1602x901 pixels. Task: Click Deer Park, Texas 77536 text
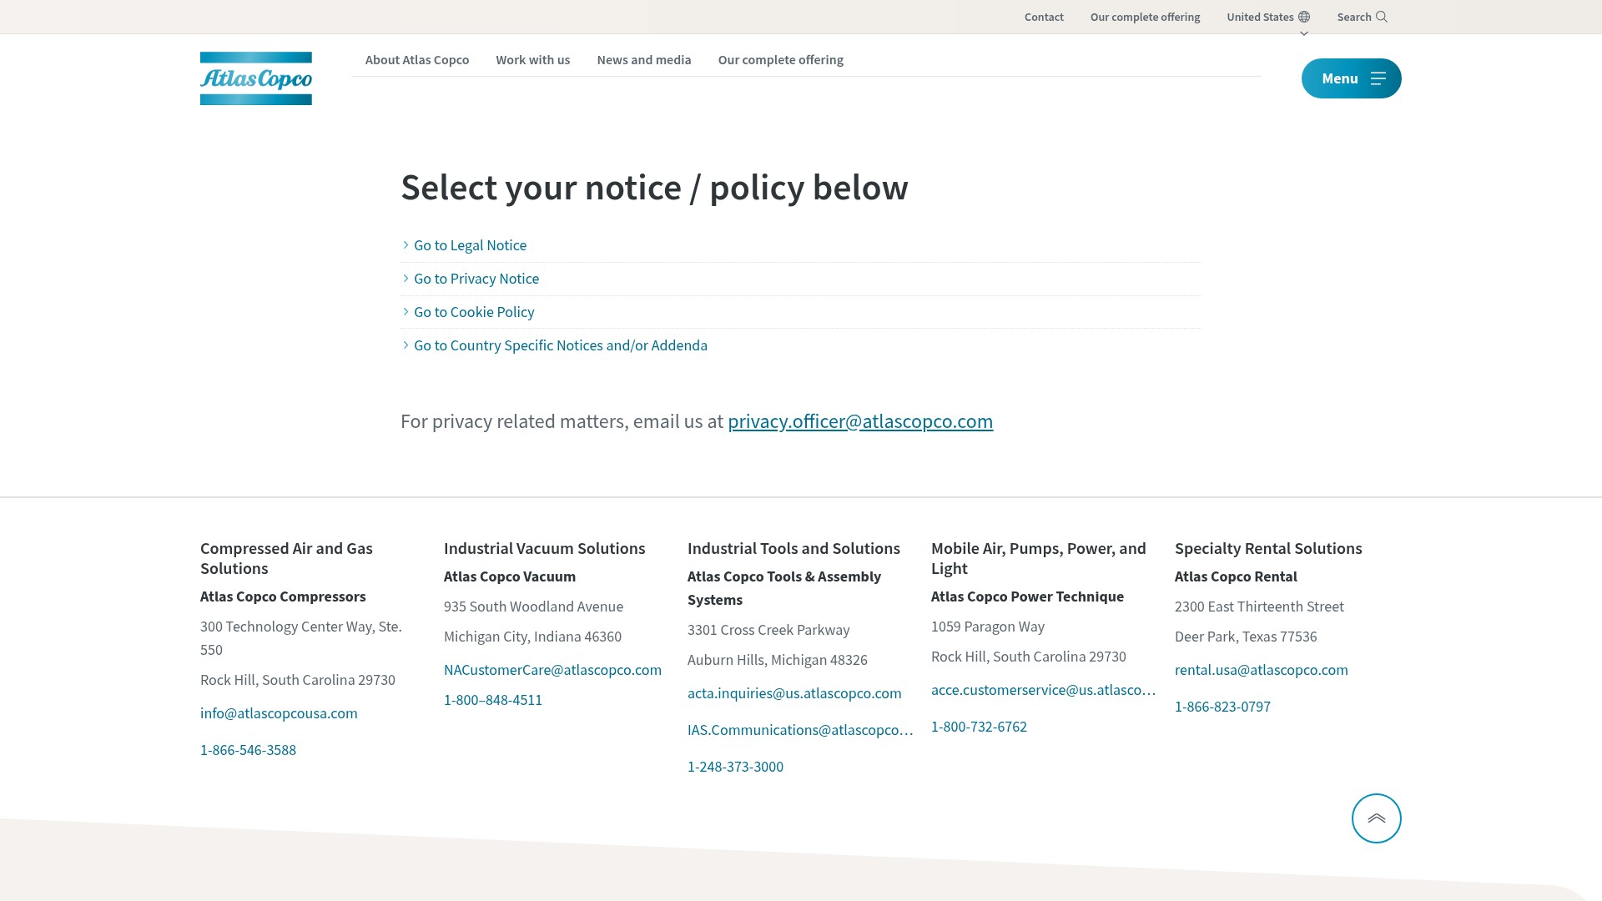point(1246,637)
